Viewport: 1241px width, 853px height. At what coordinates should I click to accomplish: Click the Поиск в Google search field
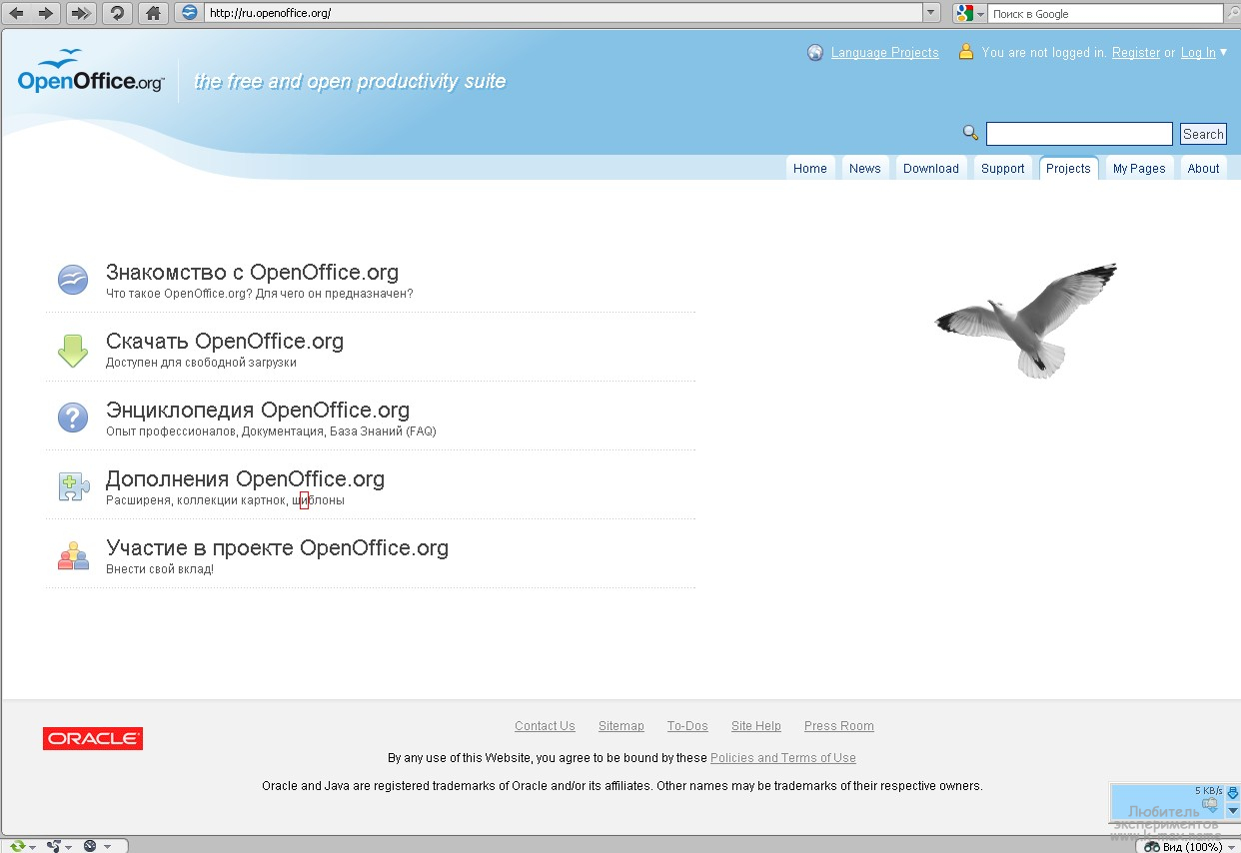coord(1105,13)
